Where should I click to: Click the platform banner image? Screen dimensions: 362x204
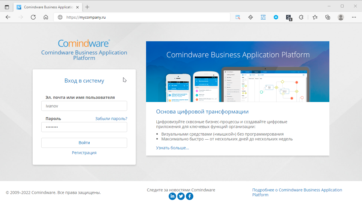[x=238, y=72]
